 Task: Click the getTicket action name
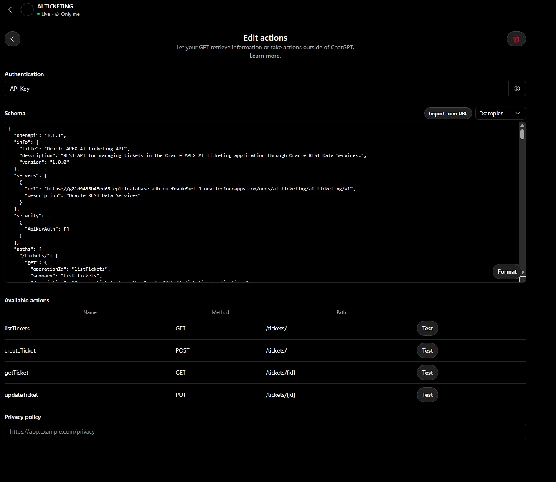tap(16, 373)
